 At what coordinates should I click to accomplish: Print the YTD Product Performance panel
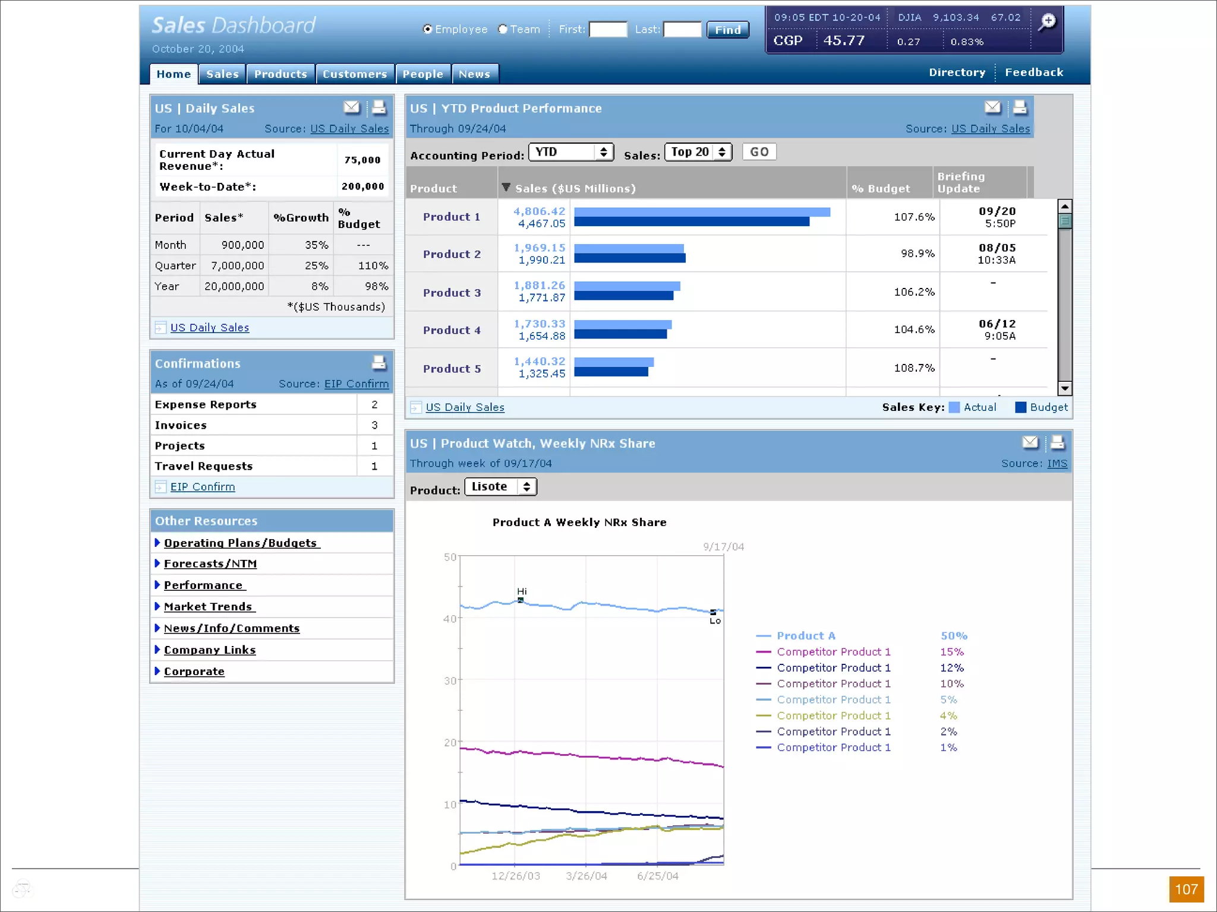[x=1020, y=107]
